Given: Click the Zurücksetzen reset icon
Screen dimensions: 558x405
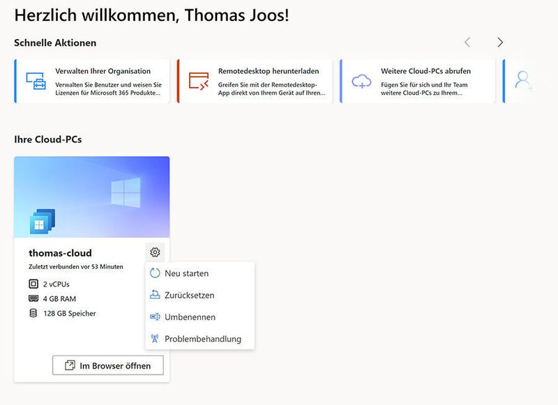Looking at the screenshot, I should tap(157, 295).
